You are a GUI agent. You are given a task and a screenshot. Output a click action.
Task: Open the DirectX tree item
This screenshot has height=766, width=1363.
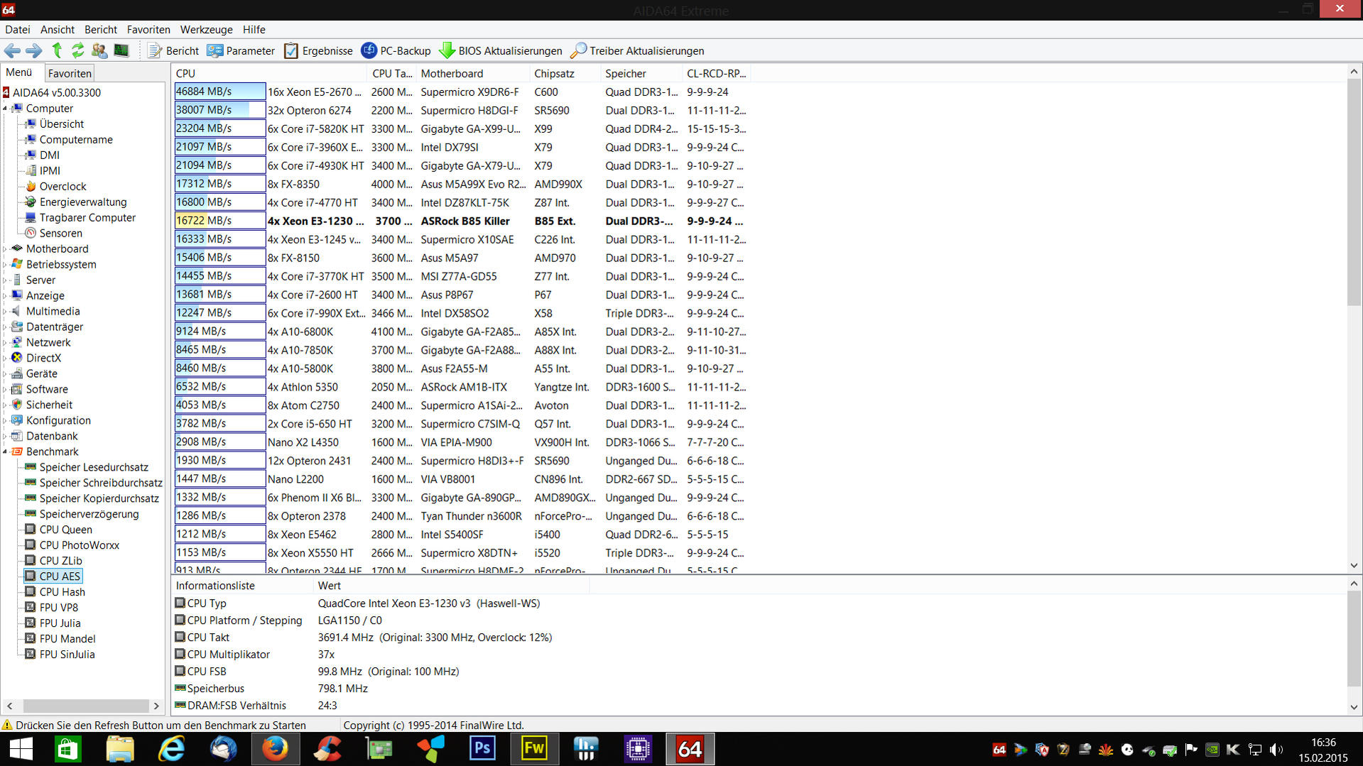tap(43, 358)
